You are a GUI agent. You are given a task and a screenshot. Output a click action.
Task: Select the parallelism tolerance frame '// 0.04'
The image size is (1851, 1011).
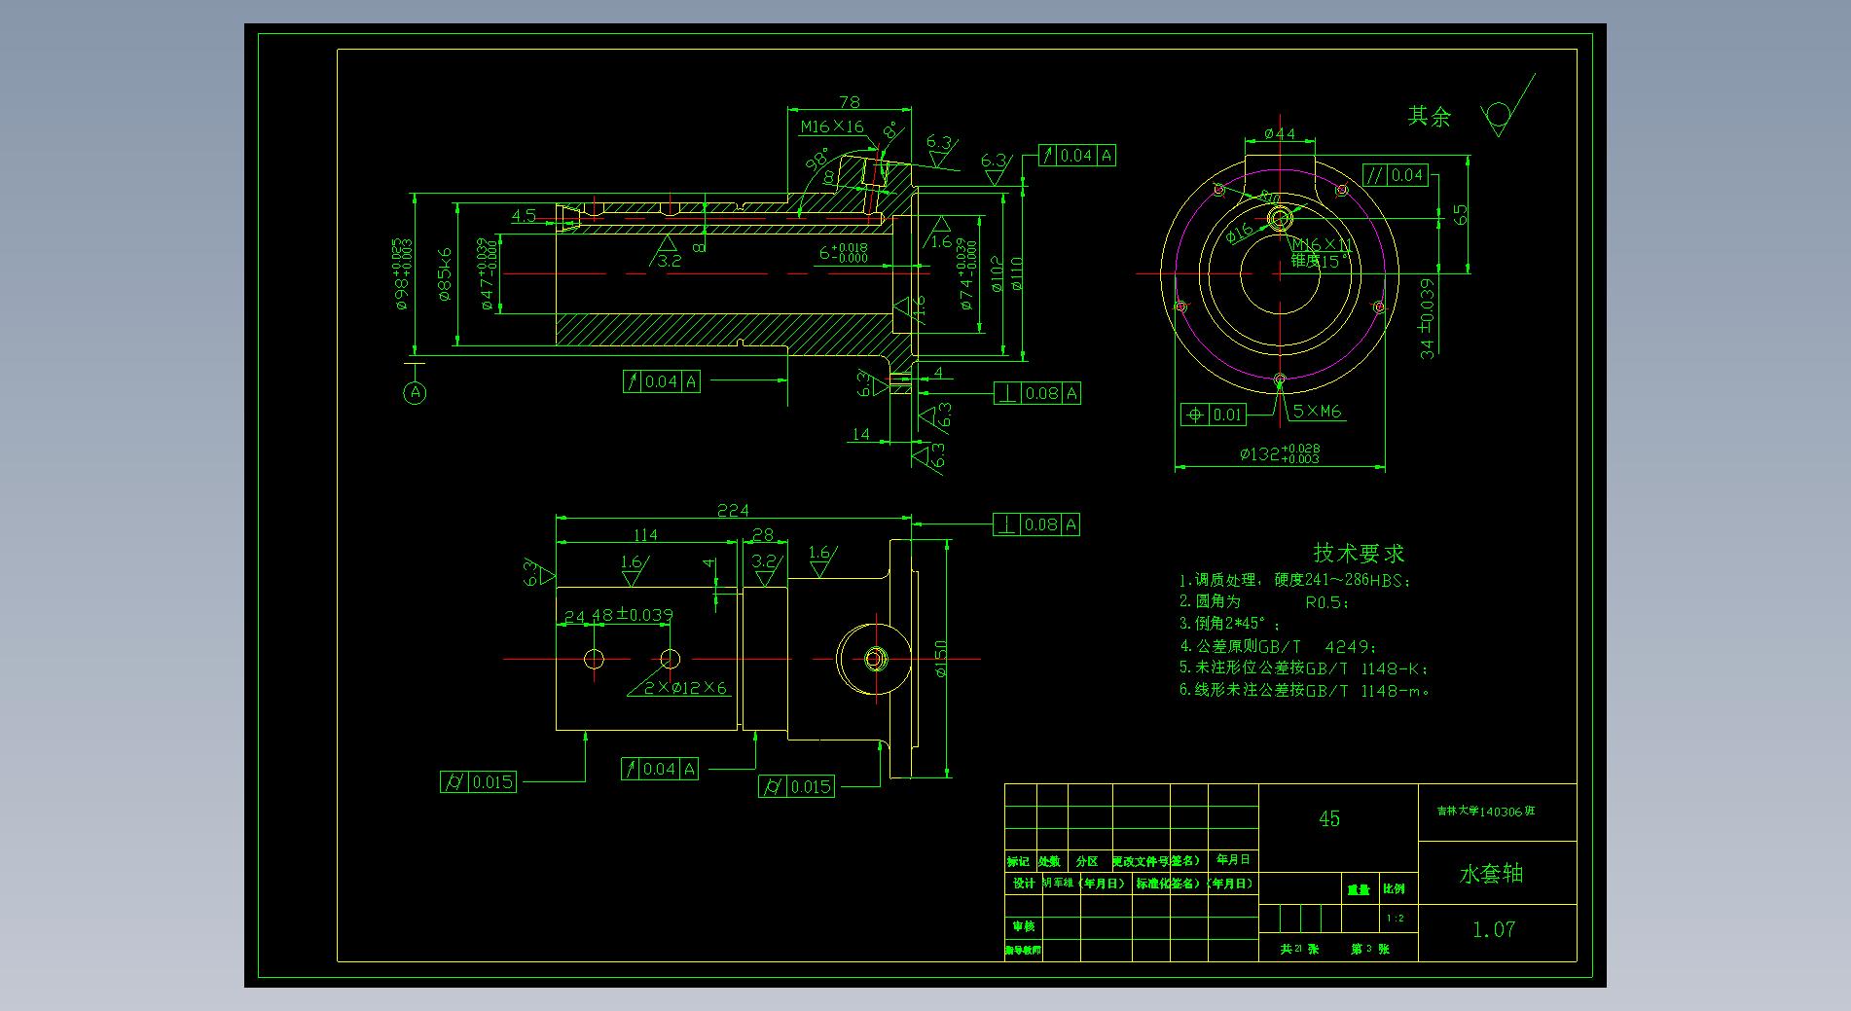coord(1396,175)
